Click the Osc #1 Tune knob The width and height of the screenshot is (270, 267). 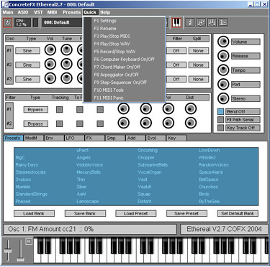tap(66, 50)
